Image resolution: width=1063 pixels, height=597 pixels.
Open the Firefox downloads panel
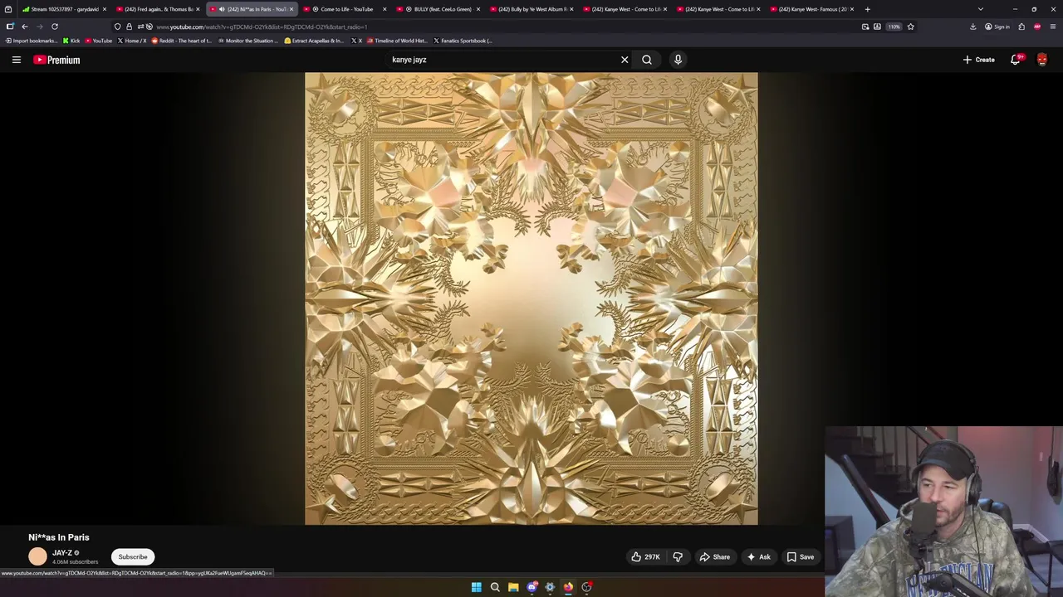pyautogui.click(x=972, y=27)
